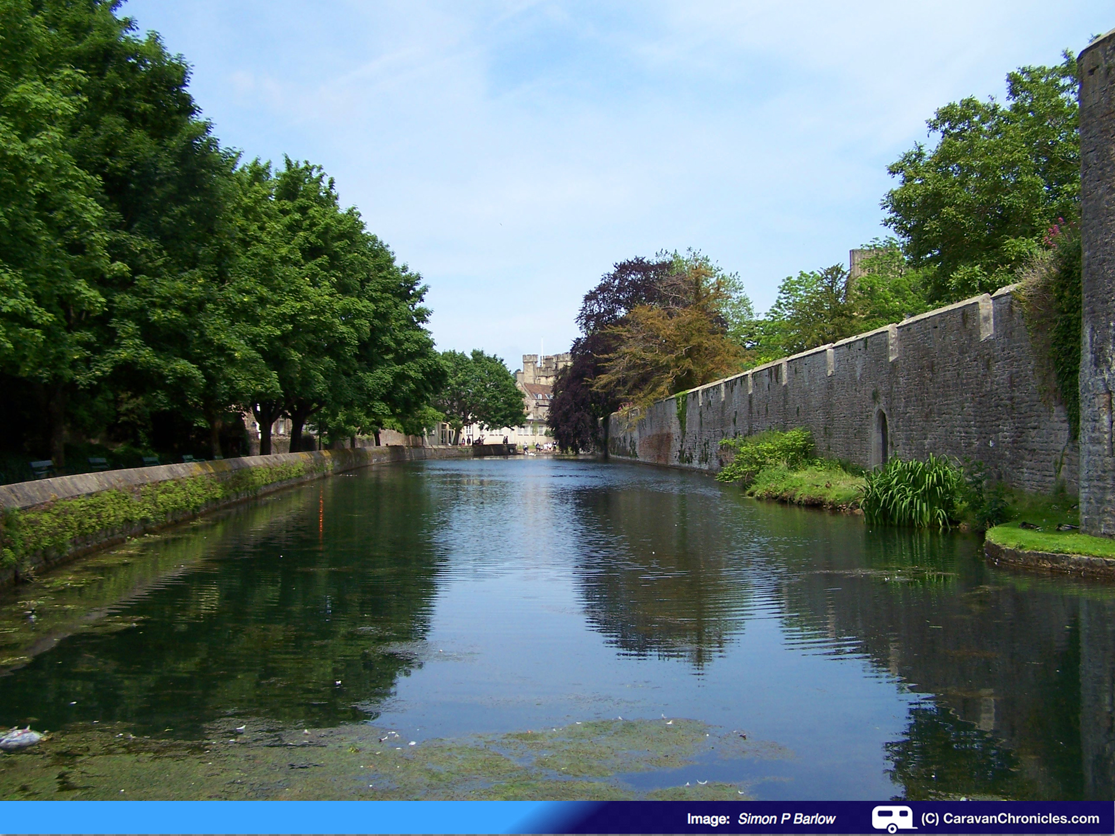Click the green bench under the left trees
This screenshot has width=1115, height=836.
point(42,468)
